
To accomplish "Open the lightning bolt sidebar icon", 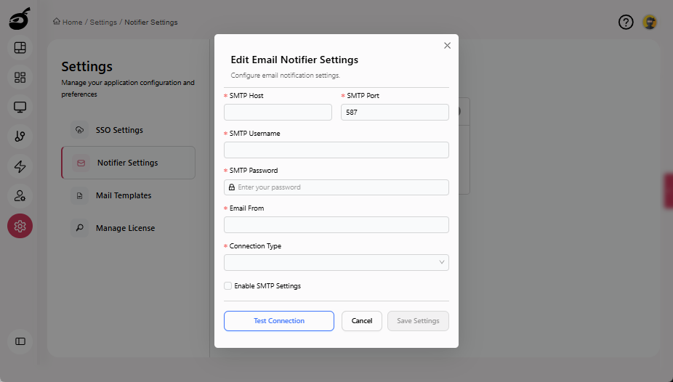I will tap(20, 166).
